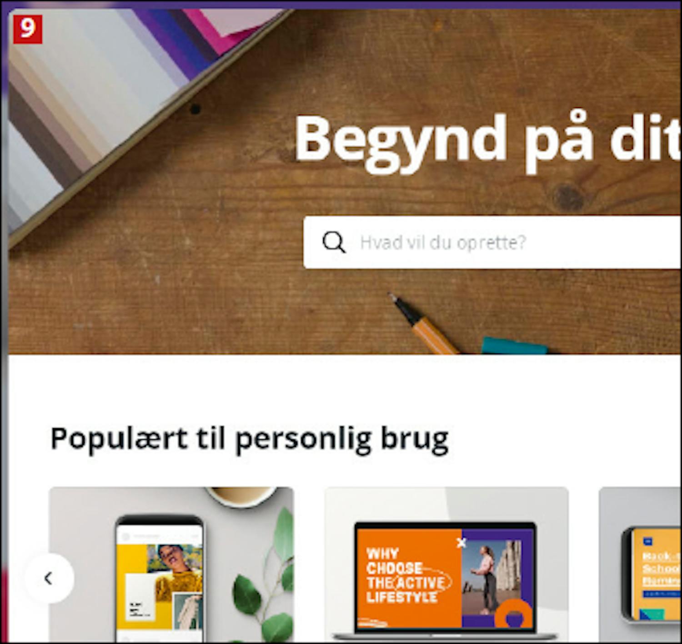Open the laptop presentation template thumbnail

point(446,565)
